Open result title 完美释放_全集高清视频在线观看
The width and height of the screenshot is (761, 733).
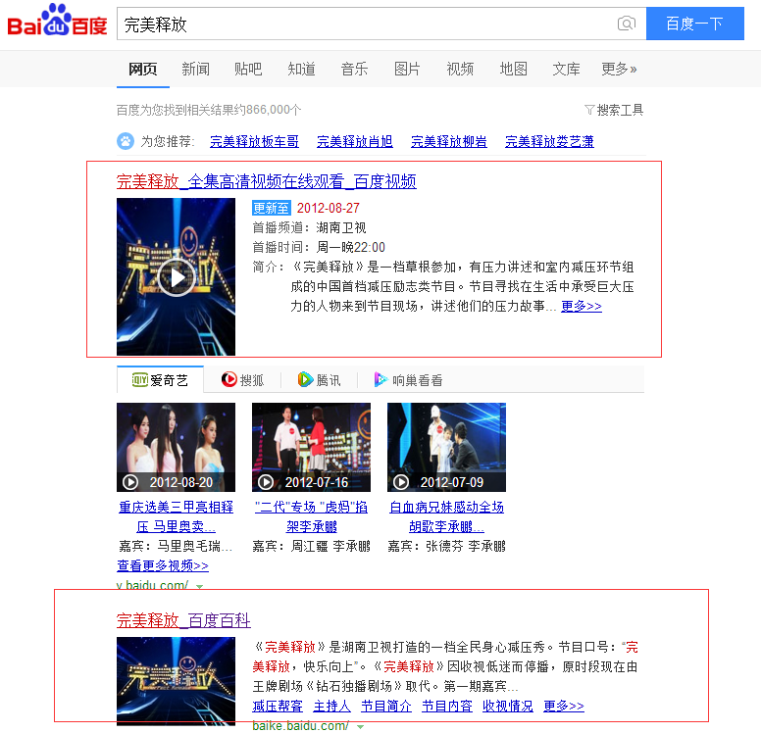coord(267,181)
